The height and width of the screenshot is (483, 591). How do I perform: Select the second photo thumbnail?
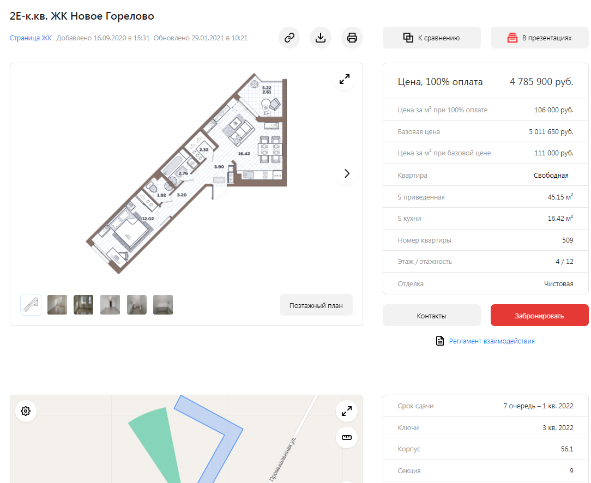[x=83, y=305]
